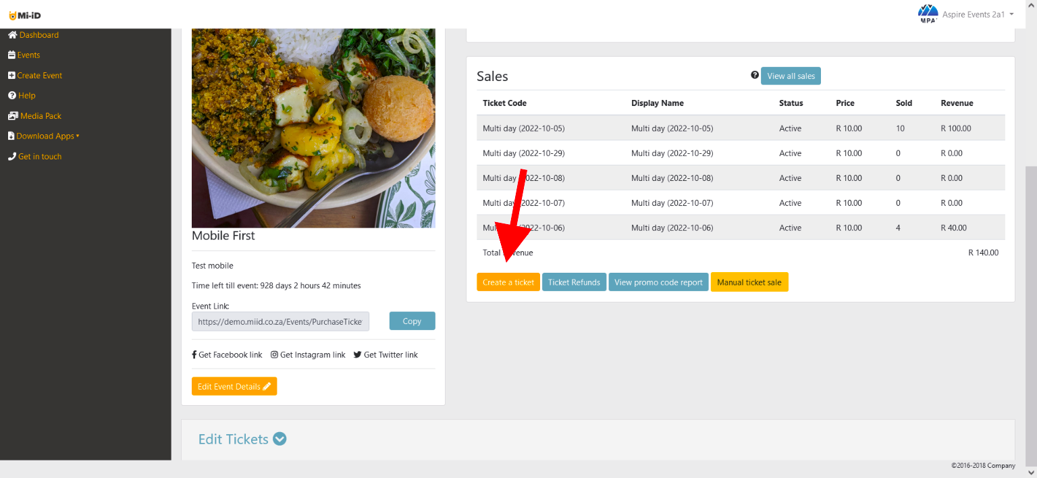Click the Create a ticket button
The width and height of the screenshot is (1037, 478).
coord(508,282)
